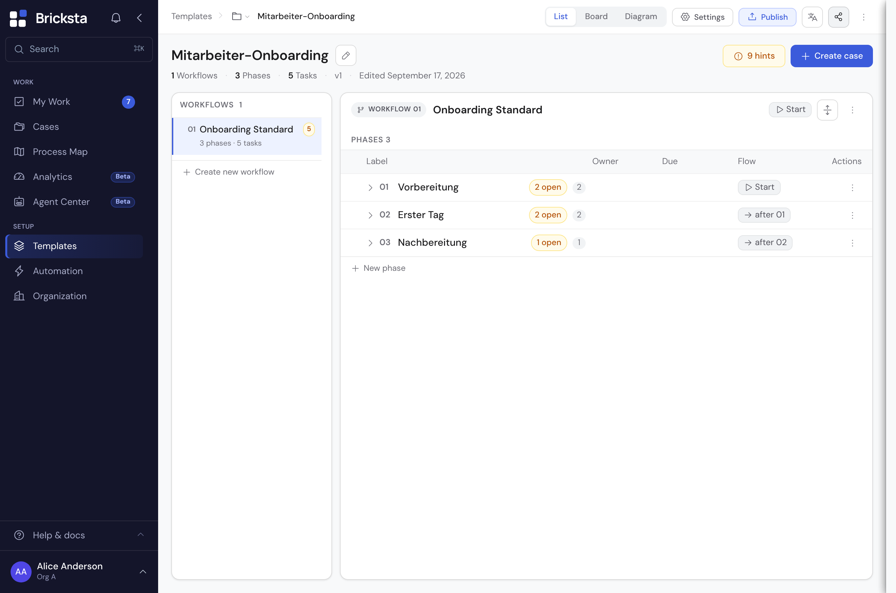
Task: Switch to Board view tab
Action: pyautogui.click(x=596, y=17)
